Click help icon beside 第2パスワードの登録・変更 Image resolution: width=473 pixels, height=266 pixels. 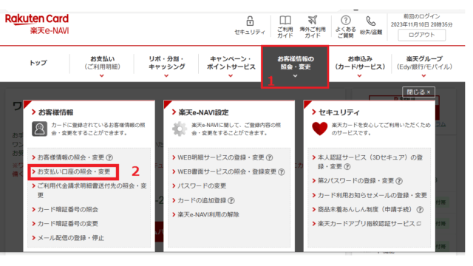[x=399, y=181]
